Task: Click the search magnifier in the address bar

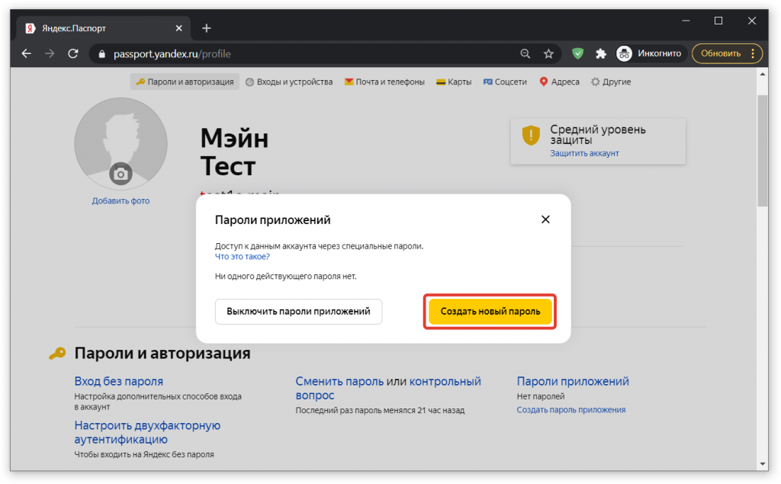Action: [x=525, y=53]
